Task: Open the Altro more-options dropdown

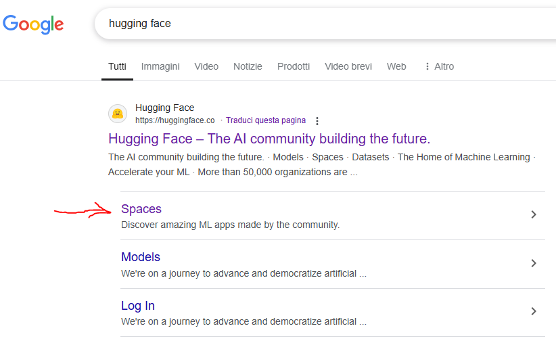Action: tap(440, 66)
